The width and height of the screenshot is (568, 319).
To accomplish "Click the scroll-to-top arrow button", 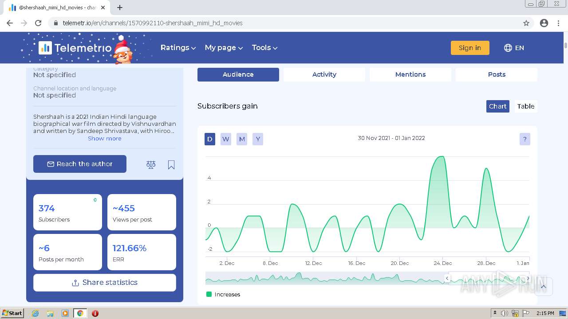I will (544, 286).
